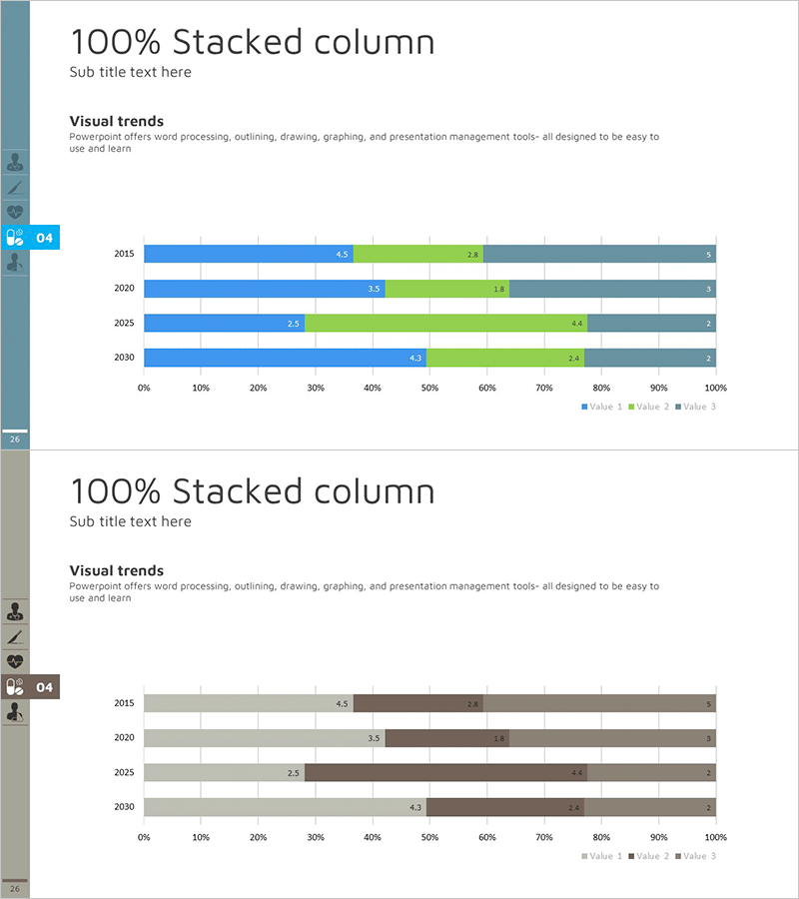The height and width of the screenshot is (899, 799).
Task: Click page number 26 on the beige sidebar
Action: [x=15, y=889]
